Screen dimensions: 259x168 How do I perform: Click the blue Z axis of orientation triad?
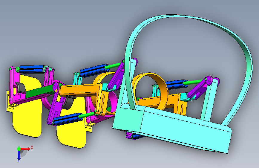tap(19, 155)
